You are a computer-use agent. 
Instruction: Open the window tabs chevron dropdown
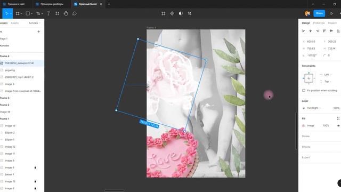(313, 4)
